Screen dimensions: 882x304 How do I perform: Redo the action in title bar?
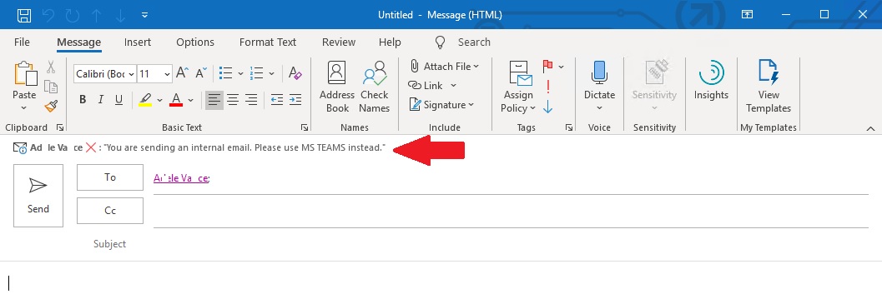tap(72, 15)
